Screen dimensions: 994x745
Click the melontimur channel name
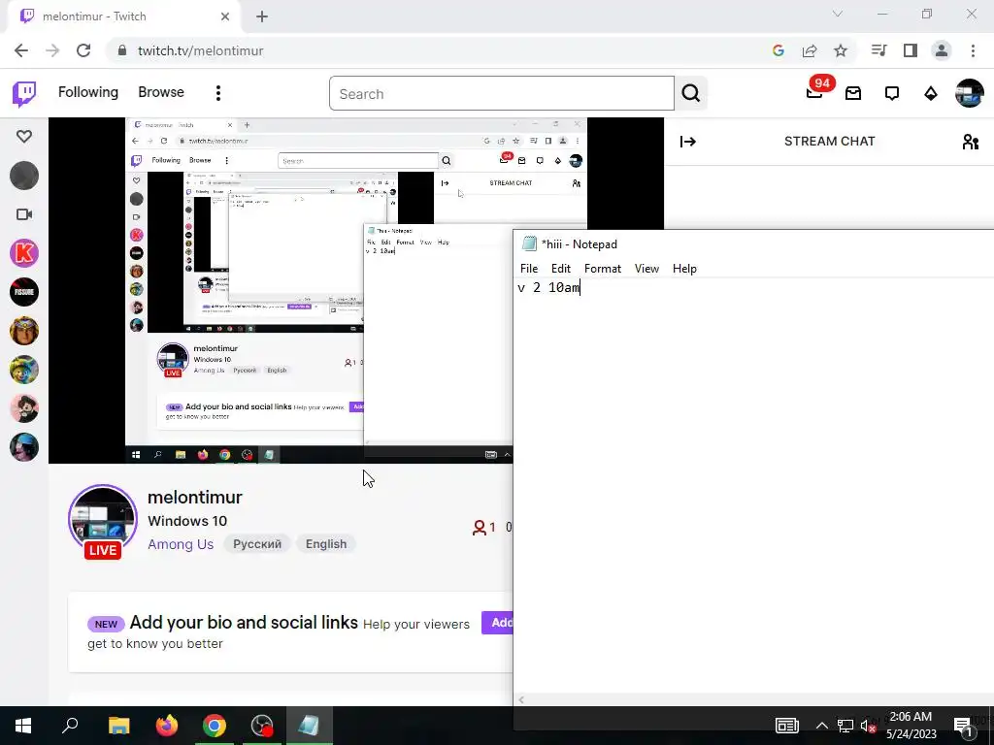pyautogui.click(x=194, y=498)
